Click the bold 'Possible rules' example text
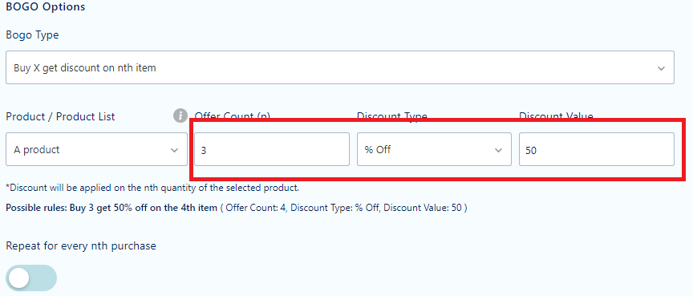Screen dimensions: 693x296 [111, 208]
